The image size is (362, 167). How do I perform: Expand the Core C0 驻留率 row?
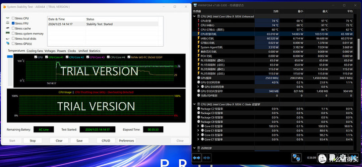(x=198, y=126)
